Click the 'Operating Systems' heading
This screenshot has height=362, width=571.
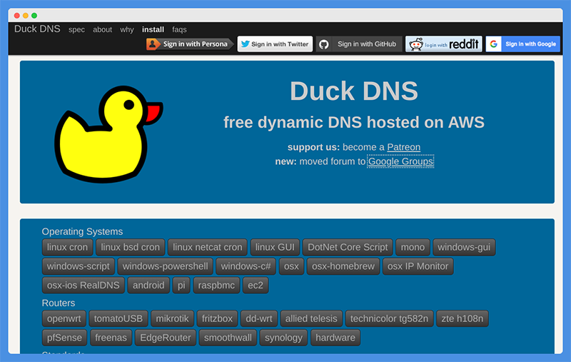tap(82, 231)
